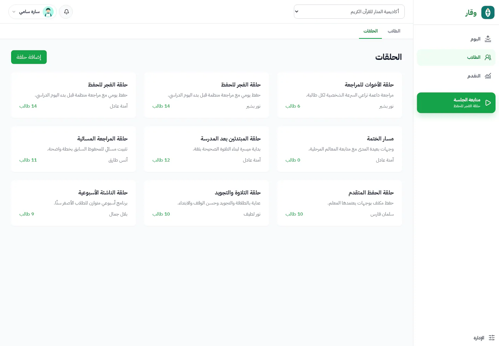Open the notifications bell
This screenshot has width=499, height=346.
click(66, 12)
